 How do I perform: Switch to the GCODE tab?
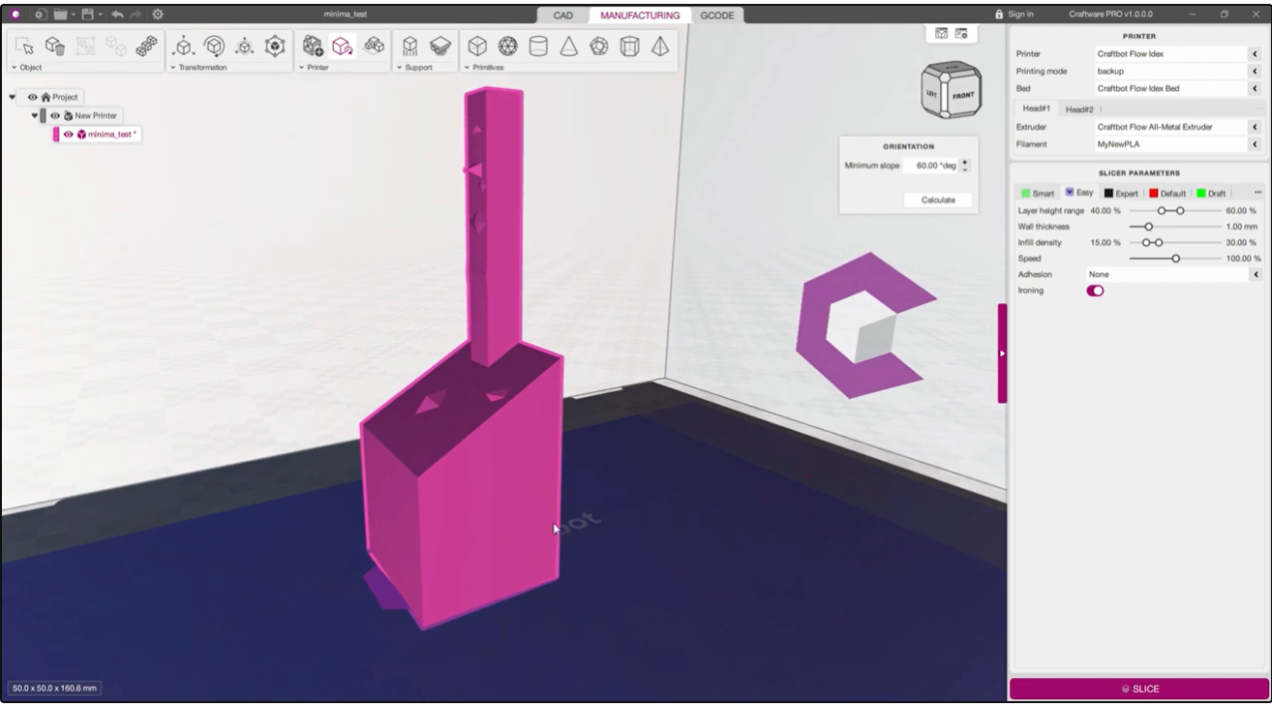pos(716,15)
